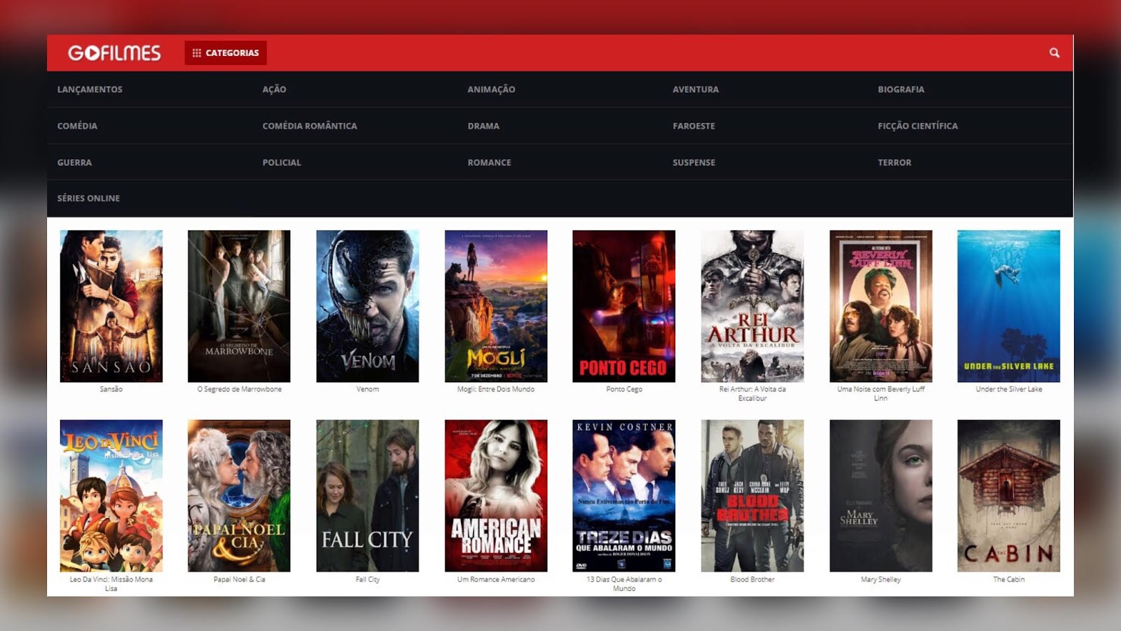Open the Aventura category
The height and width of the screenshot is (631, 1121).
pos(696,89)
